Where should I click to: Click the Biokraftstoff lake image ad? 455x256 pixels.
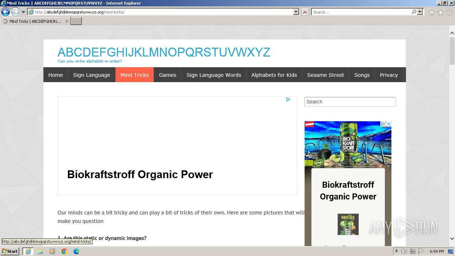click(348, 144)
